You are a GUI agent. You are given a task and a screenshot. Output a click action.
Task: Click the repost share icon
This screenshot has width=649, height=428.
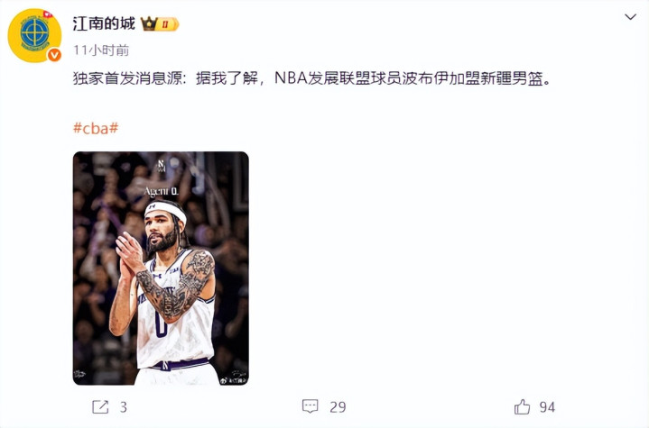coord(100,407)
